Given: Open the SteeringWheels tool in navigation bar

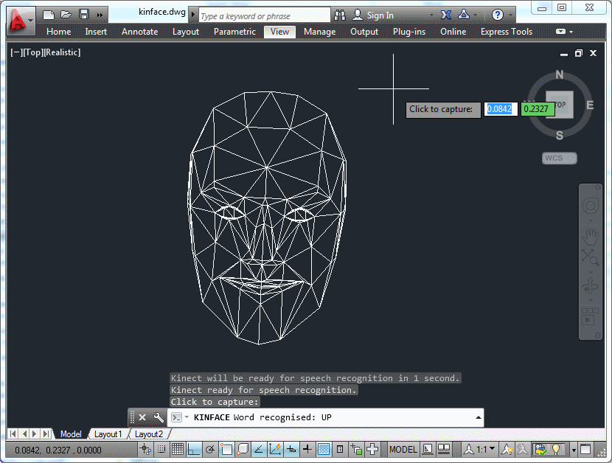Looking at the screenshot, I should pyautogui.click(x=590, y=206).
